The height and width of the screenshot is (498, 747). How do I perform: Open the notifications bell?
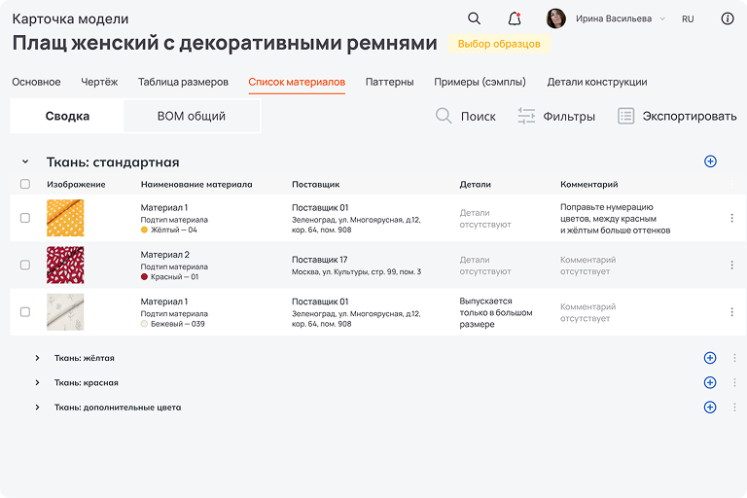tap(515, 18)
